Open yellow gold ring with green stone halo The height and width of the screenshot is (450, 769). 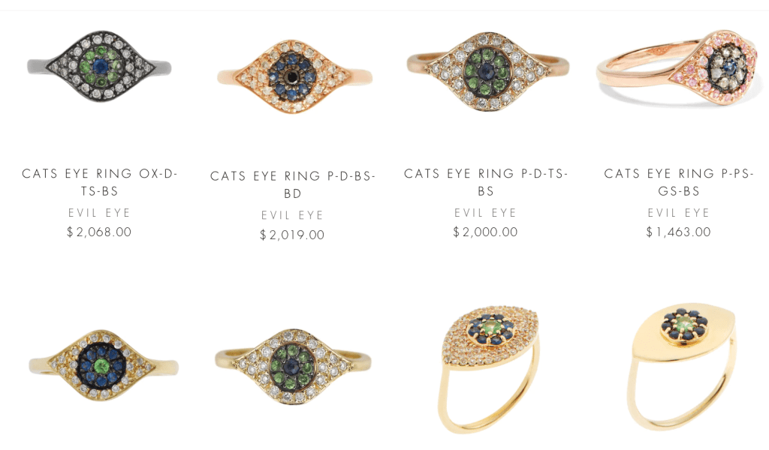tap(293, 366)
